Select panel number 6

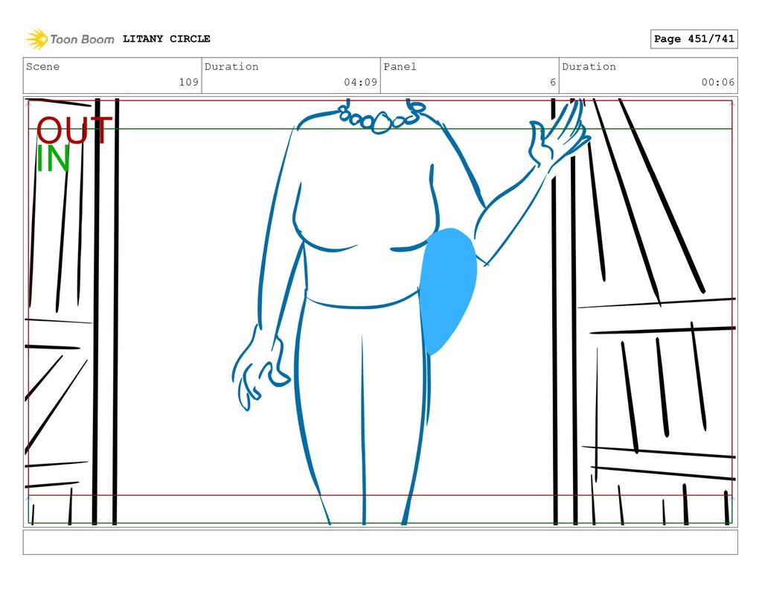click(x=553, y=82)
